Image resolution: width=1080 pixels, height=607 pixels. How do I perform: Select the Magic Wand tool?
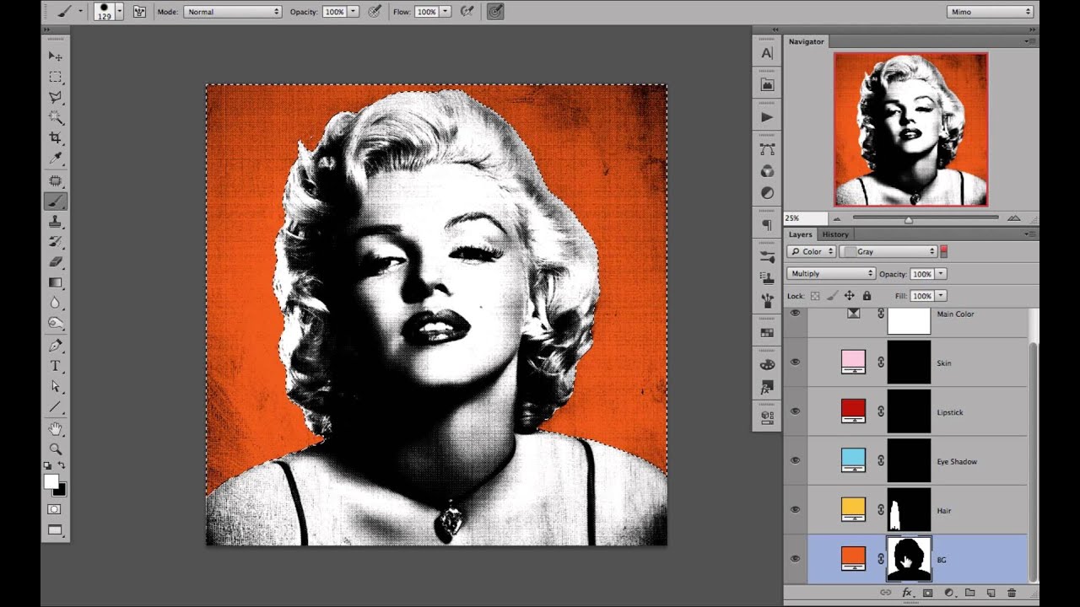click(55, 117)
